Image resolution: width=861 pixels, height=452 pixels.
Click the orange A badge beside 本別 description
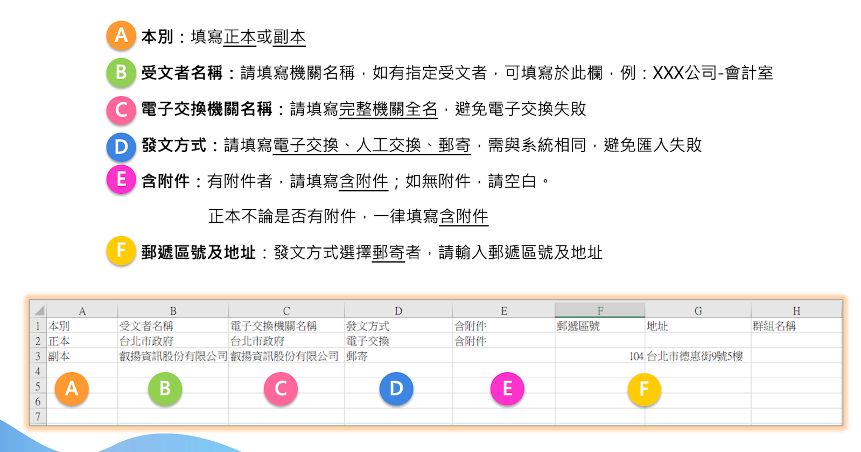point(121,36)
